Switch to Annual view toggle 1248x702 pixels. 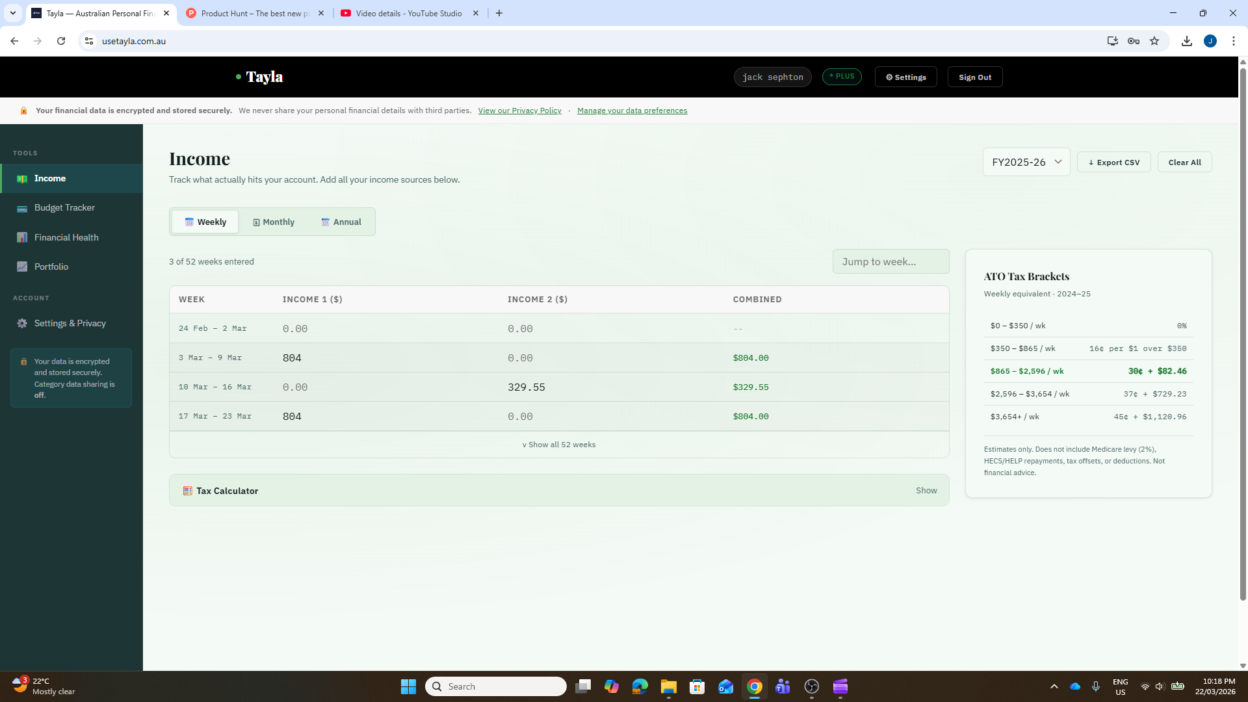tap(341, 222)
